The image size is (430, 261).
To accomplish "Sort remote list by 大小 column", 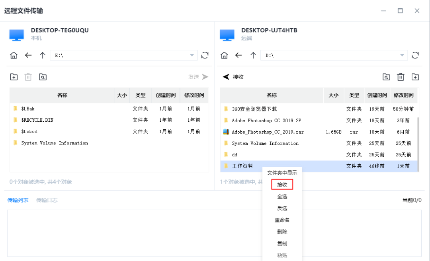I will 334,95.
